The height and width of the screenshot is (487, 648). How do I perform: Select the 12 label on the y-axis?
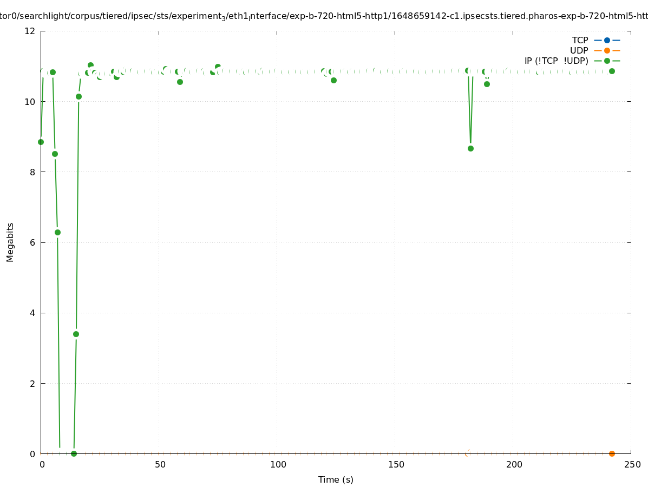30,31
